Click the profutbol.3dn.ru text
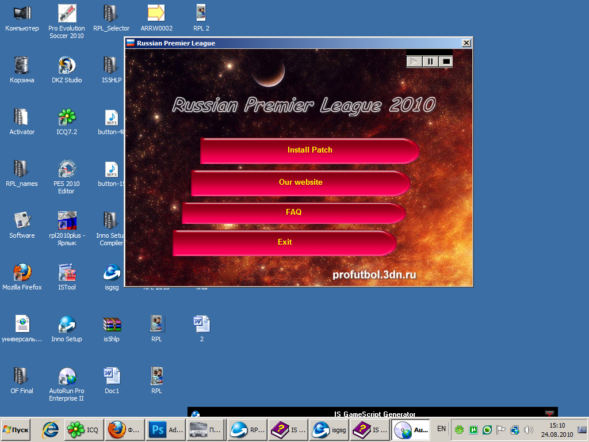Screen dimensions: 589x442 click(x=374, y=275)
